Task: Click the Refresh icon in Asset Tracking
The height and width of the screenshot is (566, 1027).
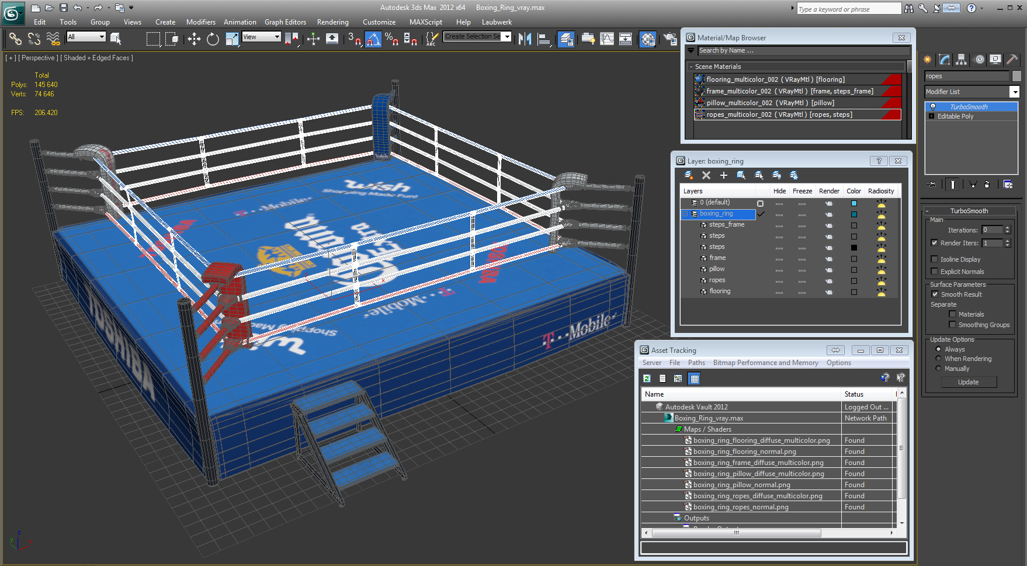Action: pos(647,379)
